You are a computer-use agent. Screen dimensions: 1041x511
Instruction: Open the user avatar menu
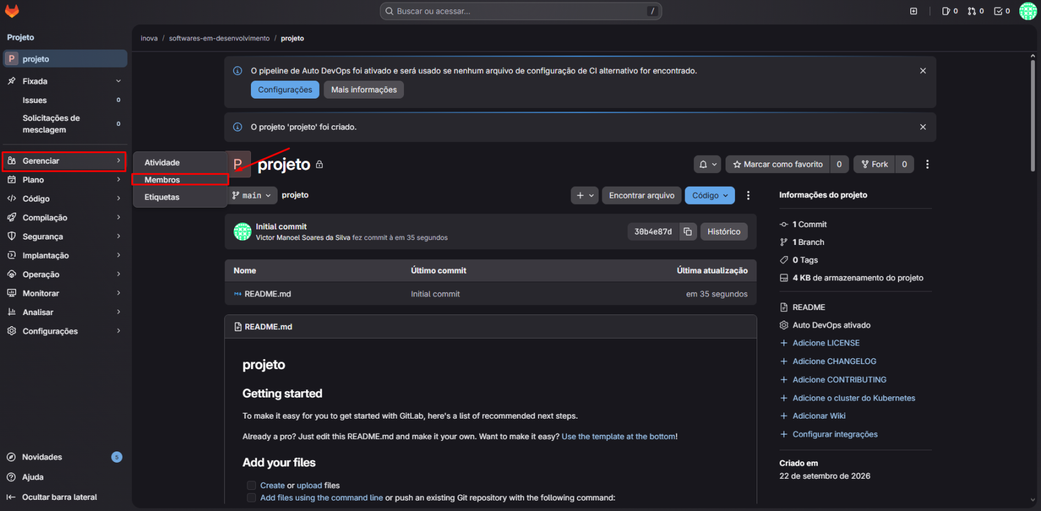pyautogui.click(x=1028, y=11)
